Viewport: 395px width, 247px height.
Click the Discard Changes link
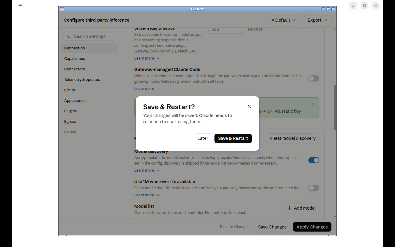coord(235,227)
